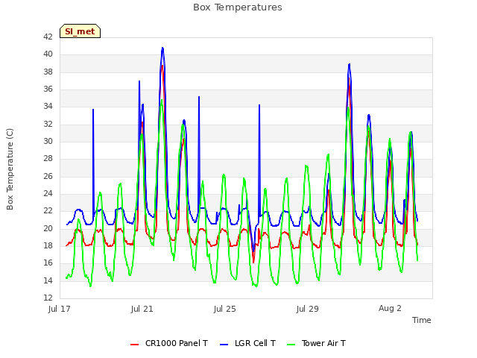
Task: Click the Jul 25 x-axis tick label
Action: pos(225,309)
